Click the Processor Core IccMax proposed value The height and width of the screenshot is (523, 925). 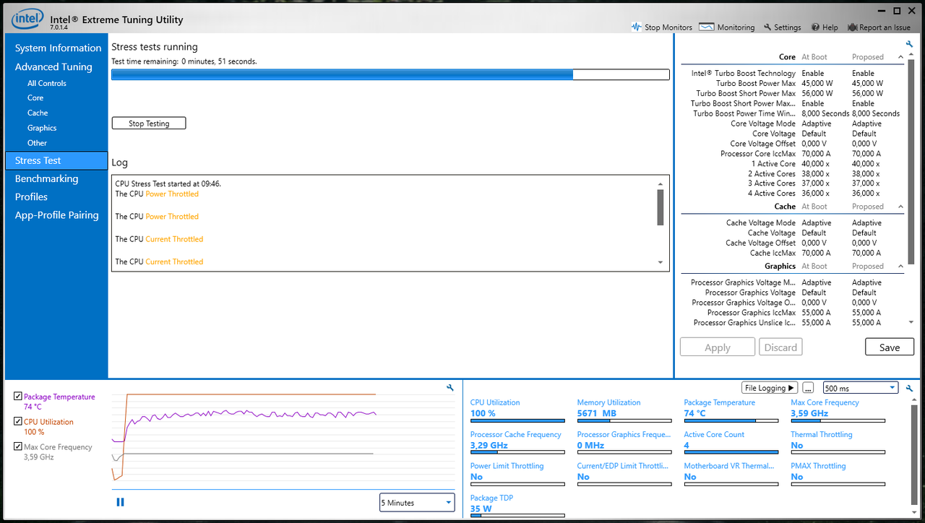pos(866,154)
